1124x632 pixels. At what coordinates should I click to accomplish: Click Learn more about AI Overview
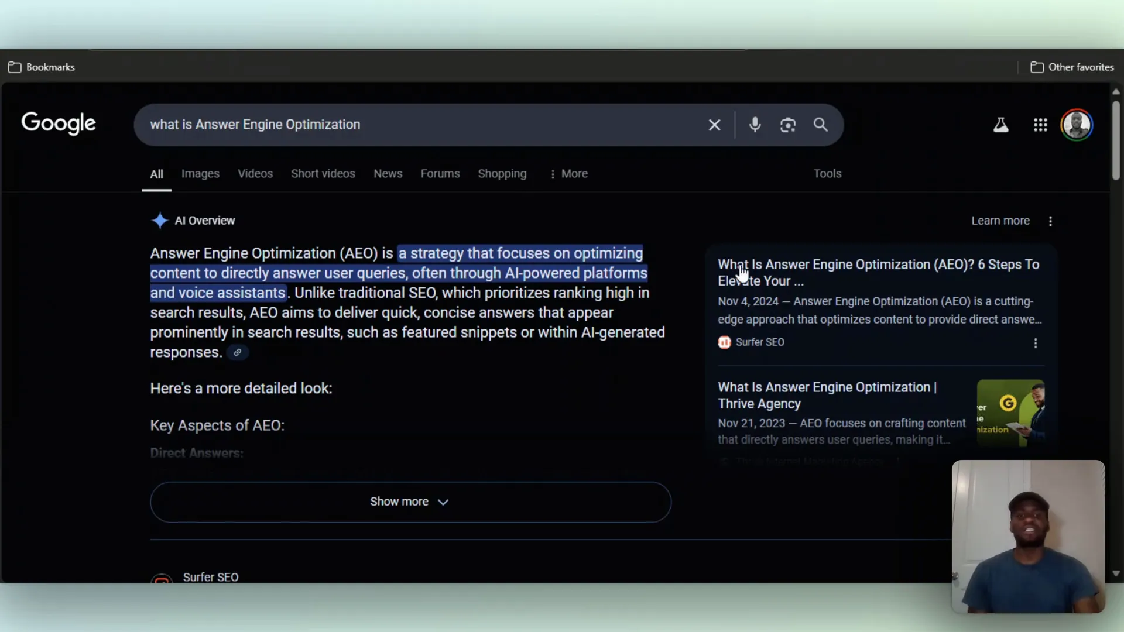point(1000,221)
